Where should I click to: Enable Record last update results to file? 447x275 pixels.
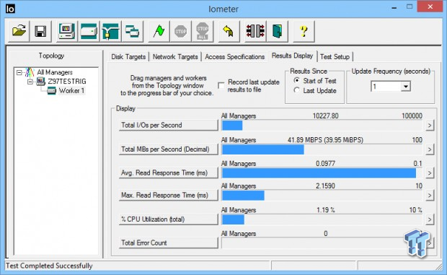[221, 85]
